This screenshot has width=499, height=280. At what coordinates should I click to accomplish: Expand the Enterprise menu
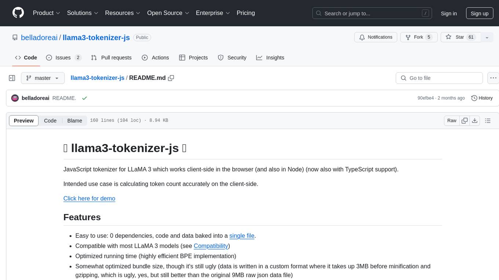pyautogui.click(x=213, y=13)
